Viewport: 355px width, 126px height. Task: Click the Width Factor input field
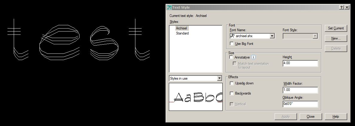click(300, 90)
